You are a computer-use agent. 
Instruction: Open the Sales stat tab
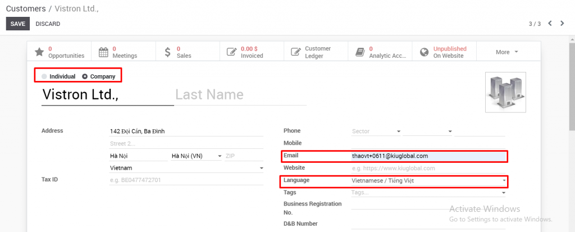pos(188,52)
